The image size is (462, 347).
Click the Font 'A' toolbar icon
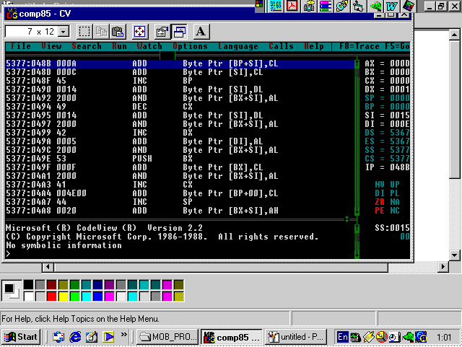201,32
